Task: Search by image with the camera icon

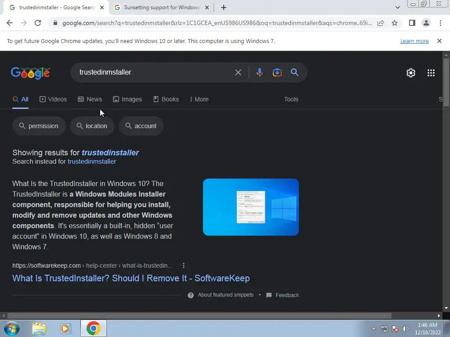Action: pos(277,72)
